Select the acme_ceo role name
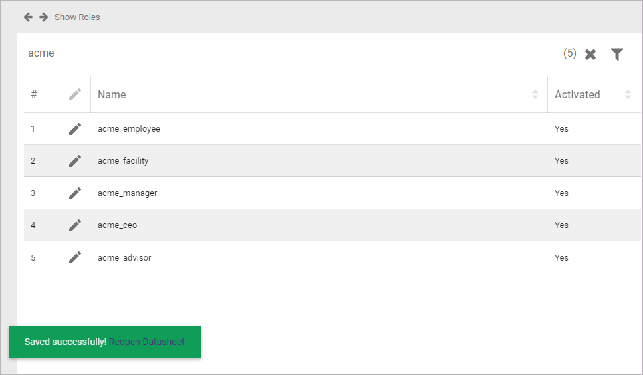 (118, 225)
